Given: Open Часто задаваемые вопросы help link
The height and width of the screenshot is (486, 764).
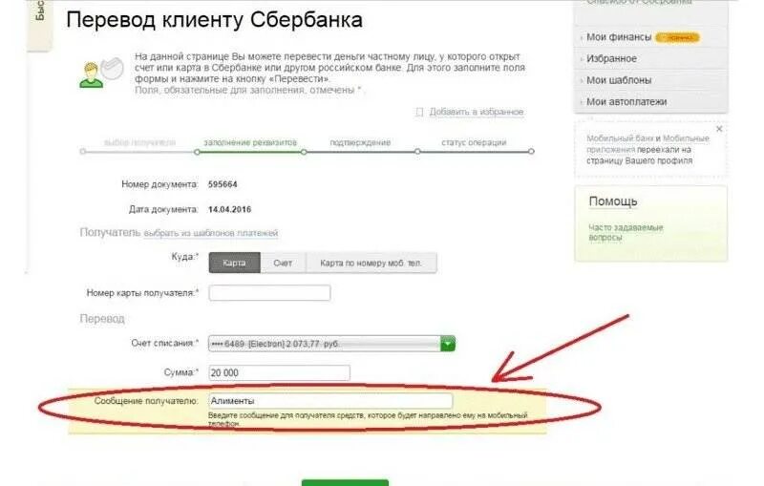Looking at the screenshot, I should click(x=626, y=232).
